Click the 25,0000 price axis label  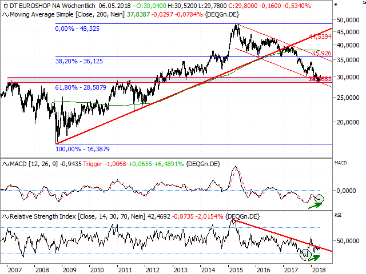[x=348, y=98]
